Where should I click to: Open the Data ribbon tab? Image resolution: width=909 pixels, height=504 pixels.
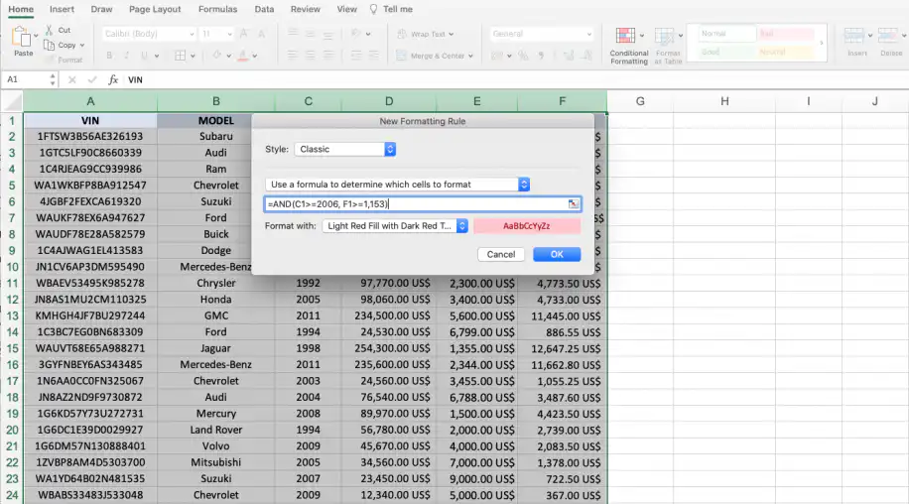tap(264, 9)
